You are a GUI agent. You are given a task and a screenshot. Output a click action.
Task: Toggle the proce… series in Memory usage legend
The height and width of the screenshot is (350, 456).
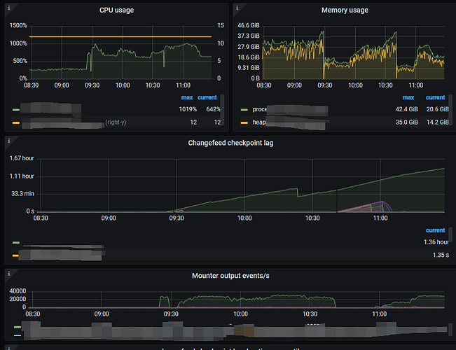(262, 110)
